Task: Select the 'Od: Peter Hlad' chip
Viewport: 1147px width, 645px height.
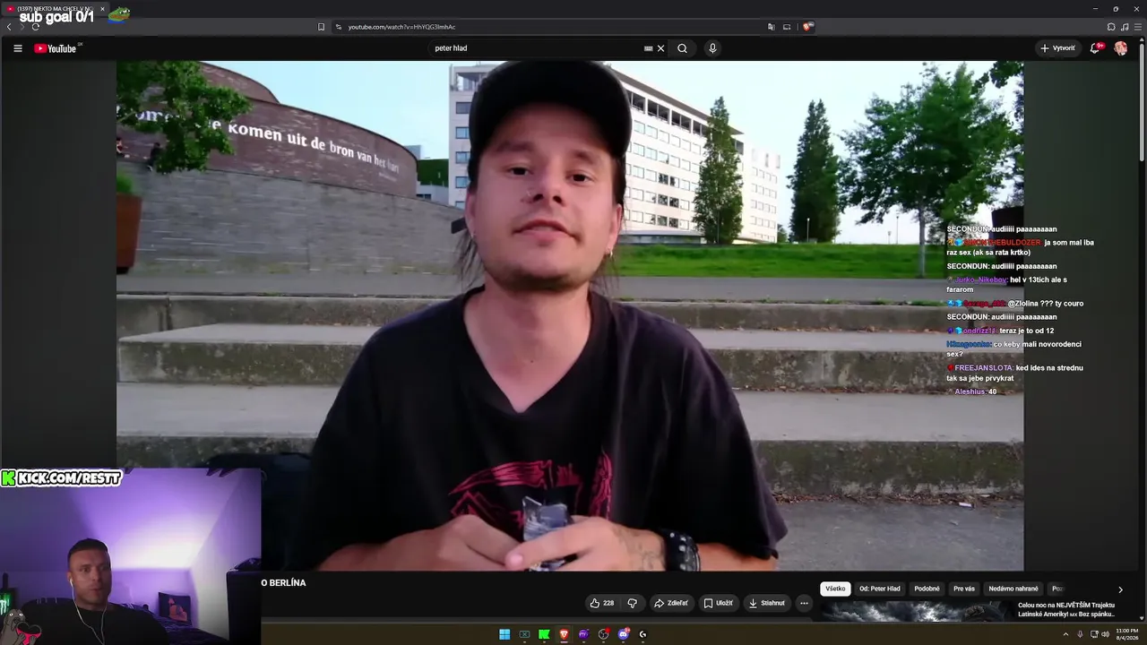Action: click(x=880, y=589)
